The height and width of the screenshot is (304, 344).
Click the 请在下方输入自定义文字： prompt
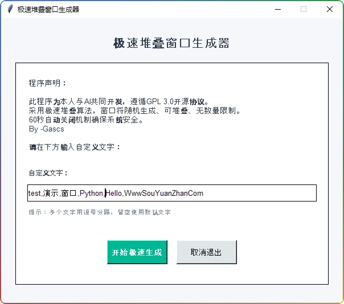75,147
